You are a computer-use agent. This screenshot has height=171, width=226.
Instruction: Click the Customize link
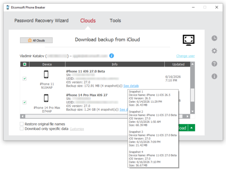pos(77,129)
